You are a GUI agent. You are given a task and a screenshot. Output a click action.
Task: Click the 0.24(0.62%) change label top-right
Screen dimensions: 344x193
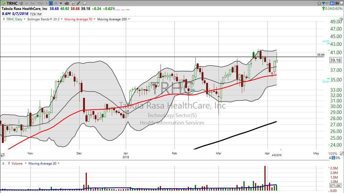click(334, 9)
